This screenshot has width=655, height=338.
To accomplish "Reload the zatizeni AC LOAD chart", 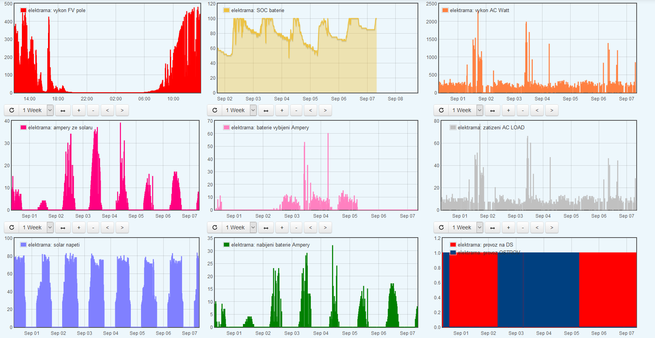I will tap(441, 227).
